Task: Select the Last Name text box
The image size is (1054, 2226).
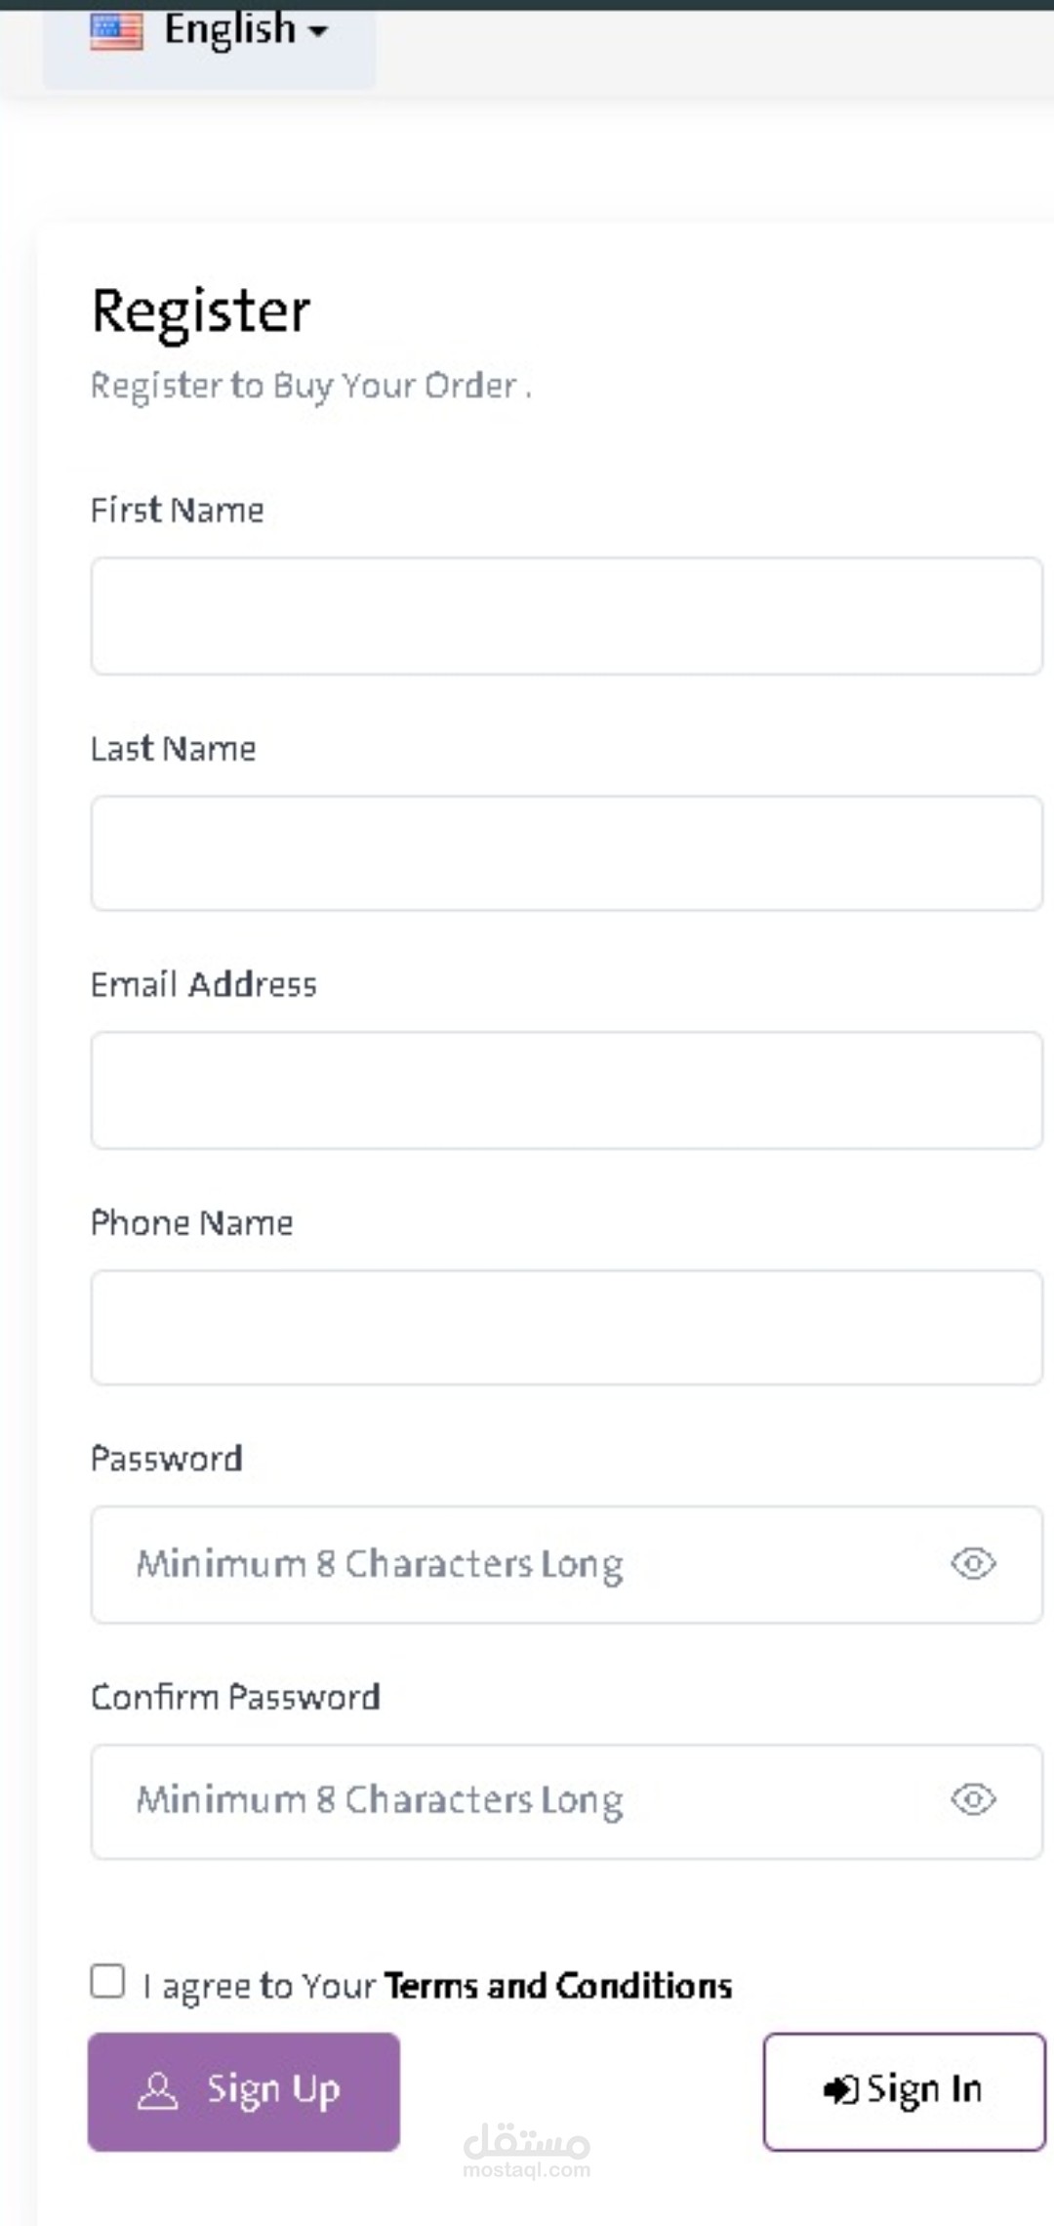Action: tap(567, 853)
